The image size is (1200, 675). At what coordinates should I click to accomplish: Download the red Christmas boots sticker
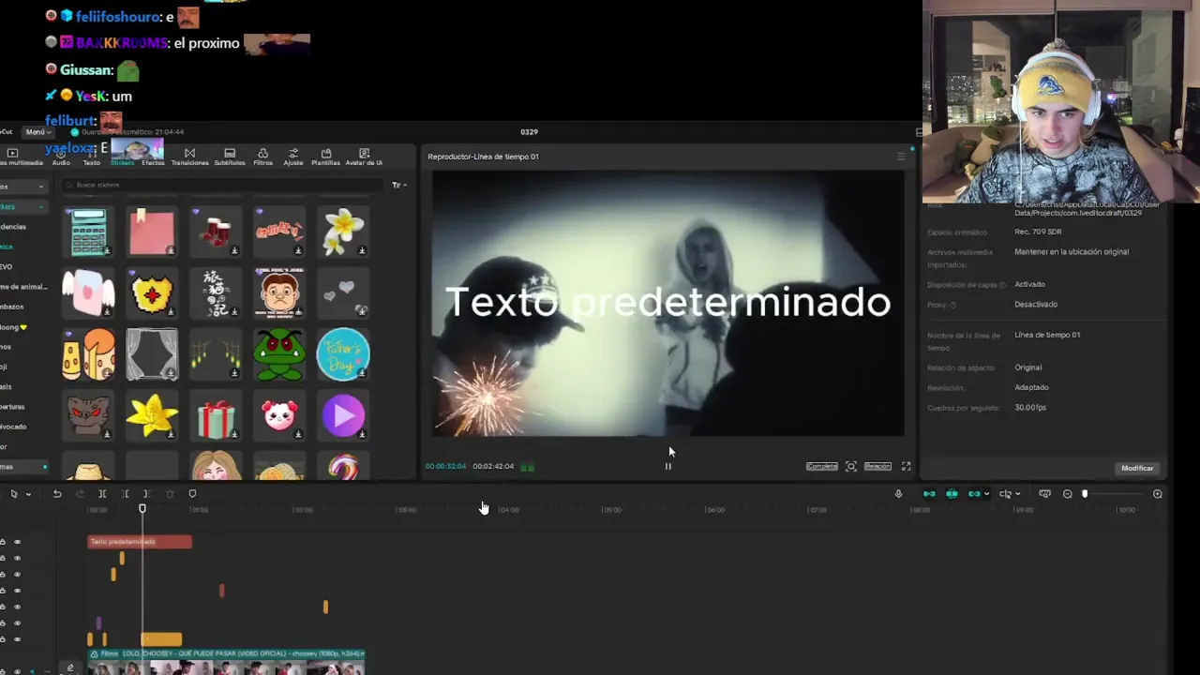click(x=234, y=250)
